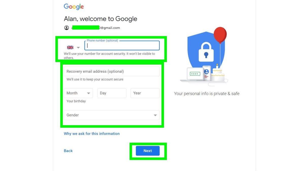Screen dimensions: 304x171
Task: Focus the Phone number (optional) field
Action: (x=122, y=46)
